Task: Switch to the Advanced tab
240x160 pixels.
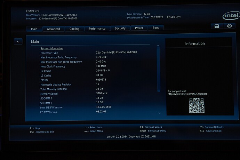Action: [54, 29]
